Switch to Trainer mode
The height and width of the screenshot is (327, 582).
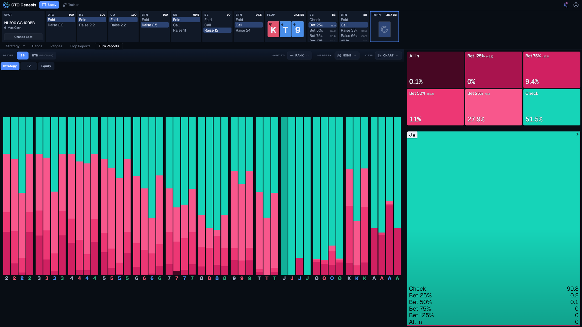click(x=71, y=5)
